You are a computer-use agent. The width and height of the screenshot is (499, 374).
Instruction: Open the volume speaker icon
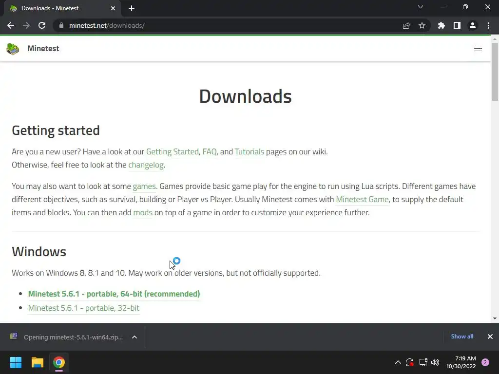[435, 362]
